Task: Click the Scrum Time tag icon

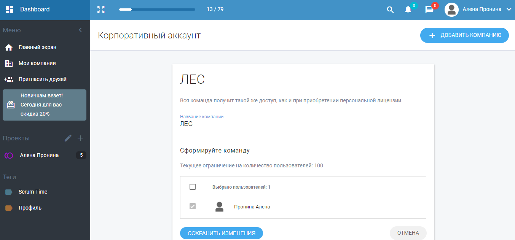Action: 9,192
